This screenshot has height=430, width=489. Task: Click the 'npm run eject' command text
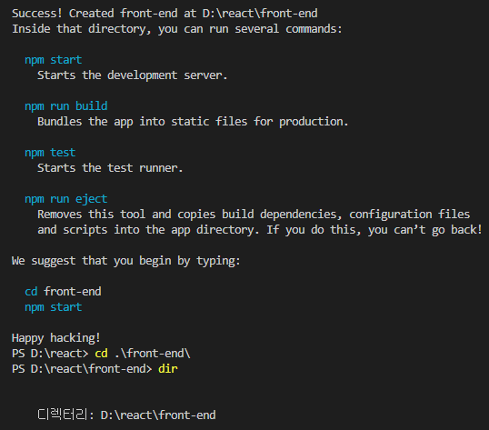coord(66,199)
